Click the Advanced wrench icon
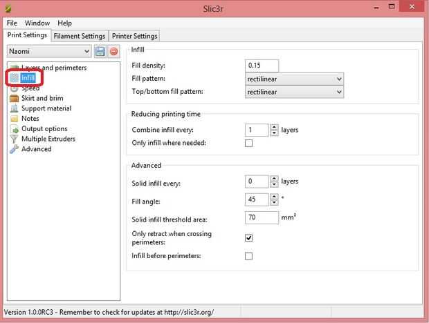 click(x=15, y=149)
